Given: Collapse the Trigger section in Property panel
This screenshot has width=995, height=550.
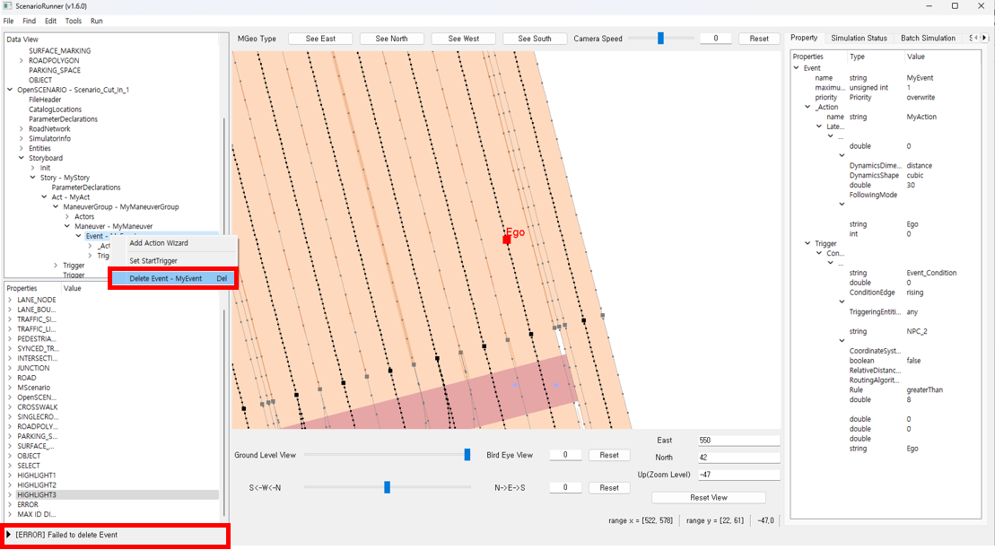Looking at the screenshot, I should pyautogui.click(x=807, y=244).
